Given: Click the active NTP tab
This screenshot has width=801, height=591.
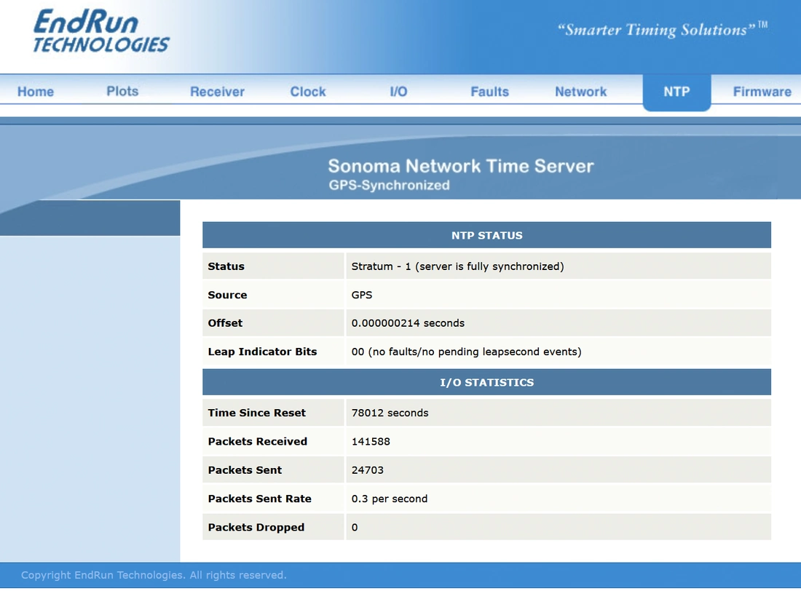Looking at the screenshot, I should pos(676,92).
